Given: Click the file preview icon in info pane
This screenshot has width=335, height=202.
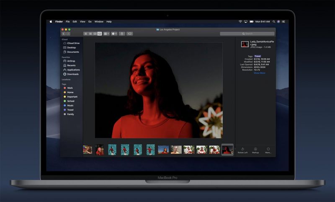Looking at the screenshot, I should 245,44.
